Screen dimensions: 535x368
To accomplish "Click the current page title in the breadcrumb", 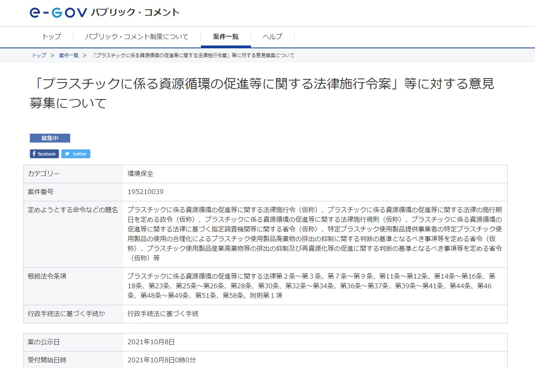I will 194,56.
